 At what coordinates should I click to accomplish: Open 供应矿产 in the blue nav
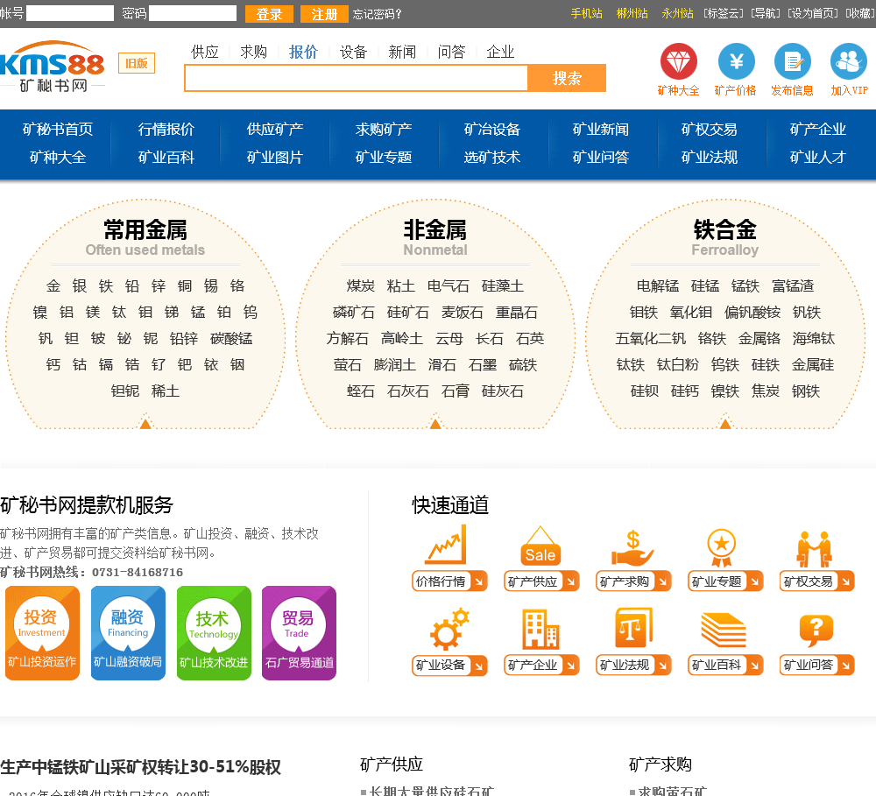275,129
